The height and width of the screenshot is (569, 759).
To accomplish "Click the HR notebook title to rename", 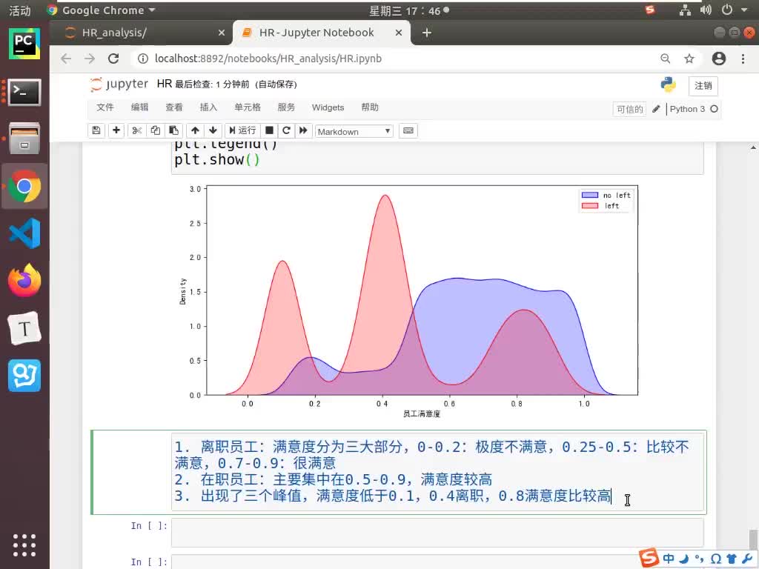I will point(164,84).
